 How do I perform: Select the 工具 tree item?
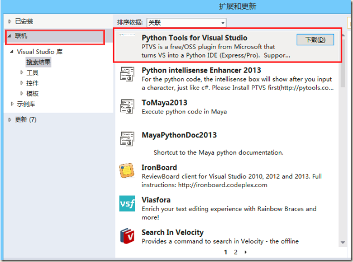coord(32,73)
